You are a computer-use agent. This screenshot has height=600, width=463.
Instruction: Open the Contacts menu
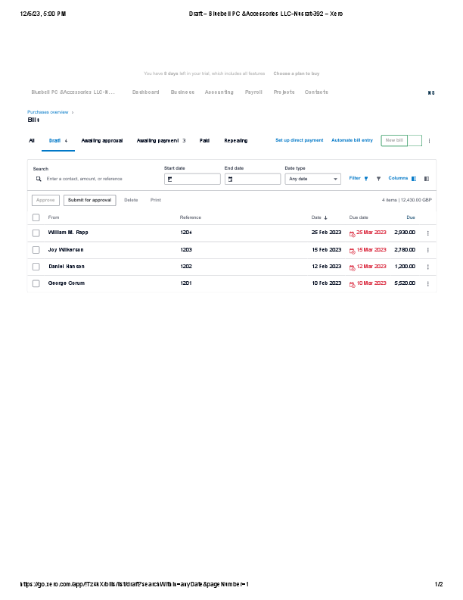coord(316,92)
